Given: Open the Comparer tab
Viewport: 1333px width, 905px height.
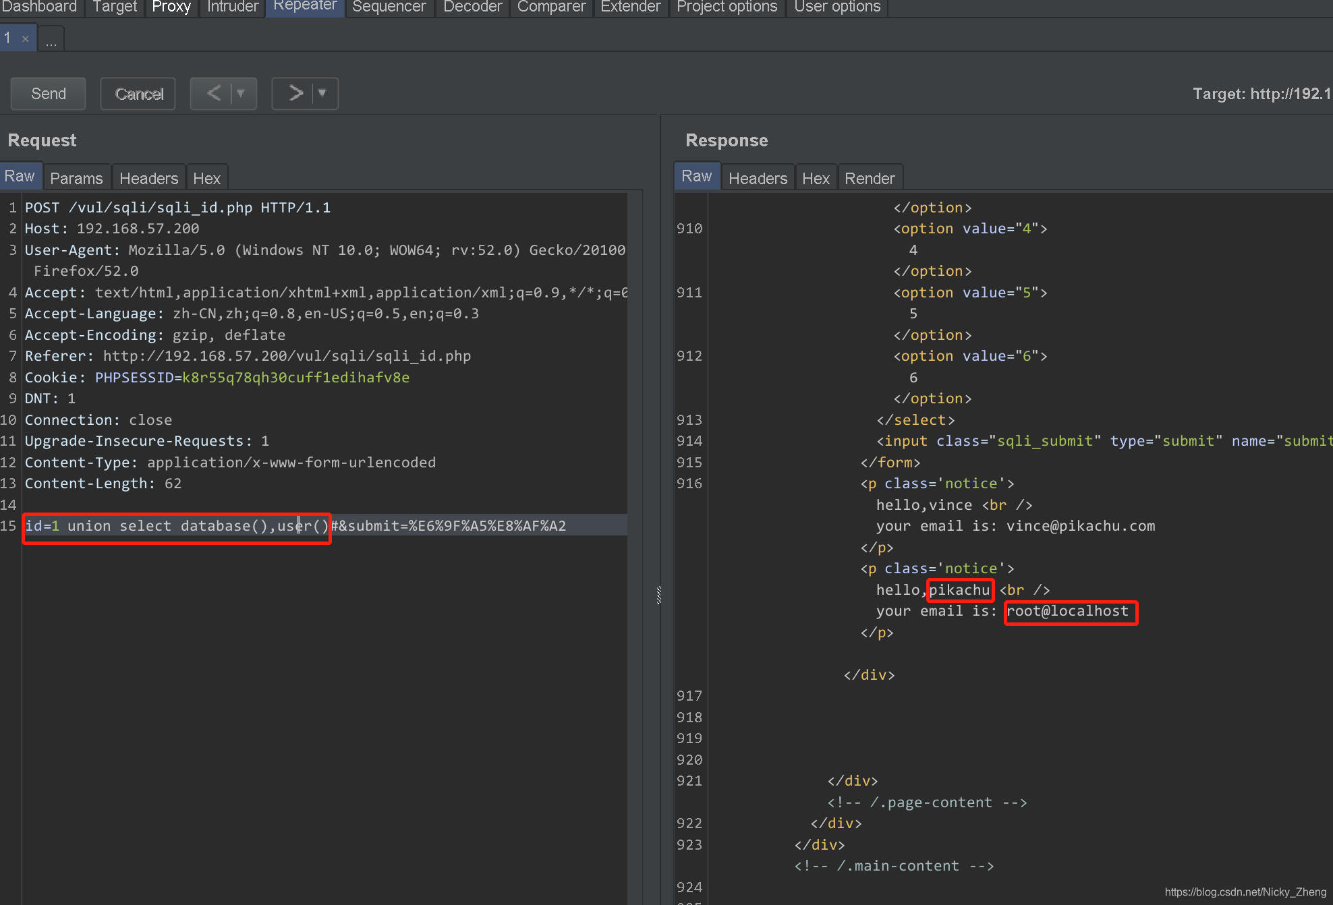Looking at the screenshot, I should pos(551,7).
